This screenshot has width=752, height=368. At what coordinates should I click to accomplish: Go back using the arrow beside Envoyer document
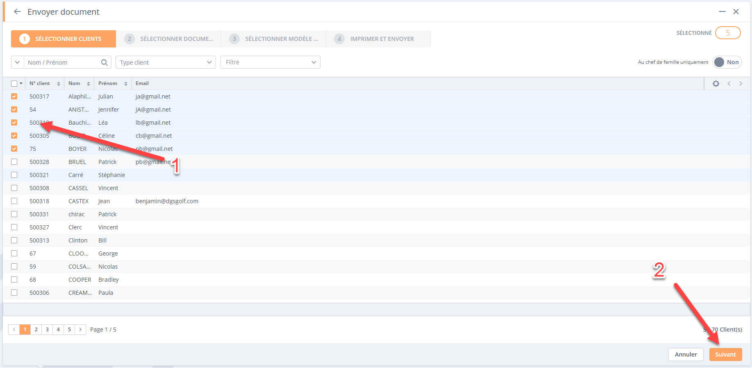pyautogui.click(x=17, y=11)
